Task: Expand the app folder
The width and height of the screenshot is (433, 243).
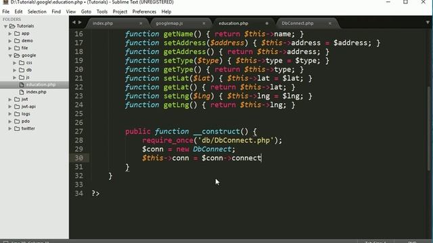Action: pyautogui.click(x=10, y=34)
